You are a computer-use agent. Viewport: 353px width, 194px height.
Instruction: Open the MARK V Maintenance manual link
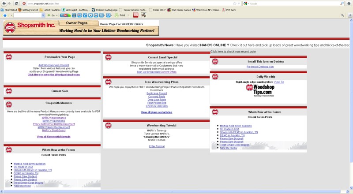[x=54, y=118]
